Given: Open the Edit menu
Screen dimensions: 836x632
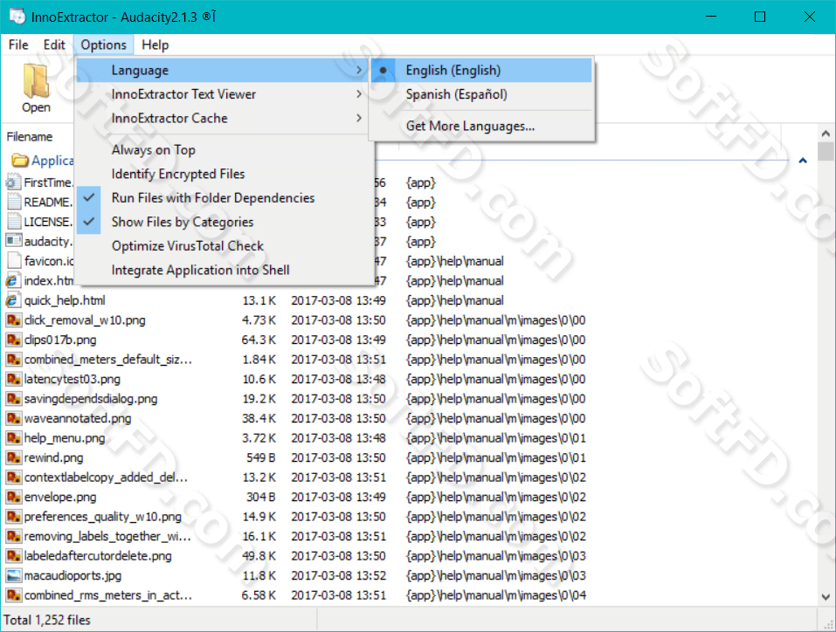Looking at the screenshot, I should 54,45.
